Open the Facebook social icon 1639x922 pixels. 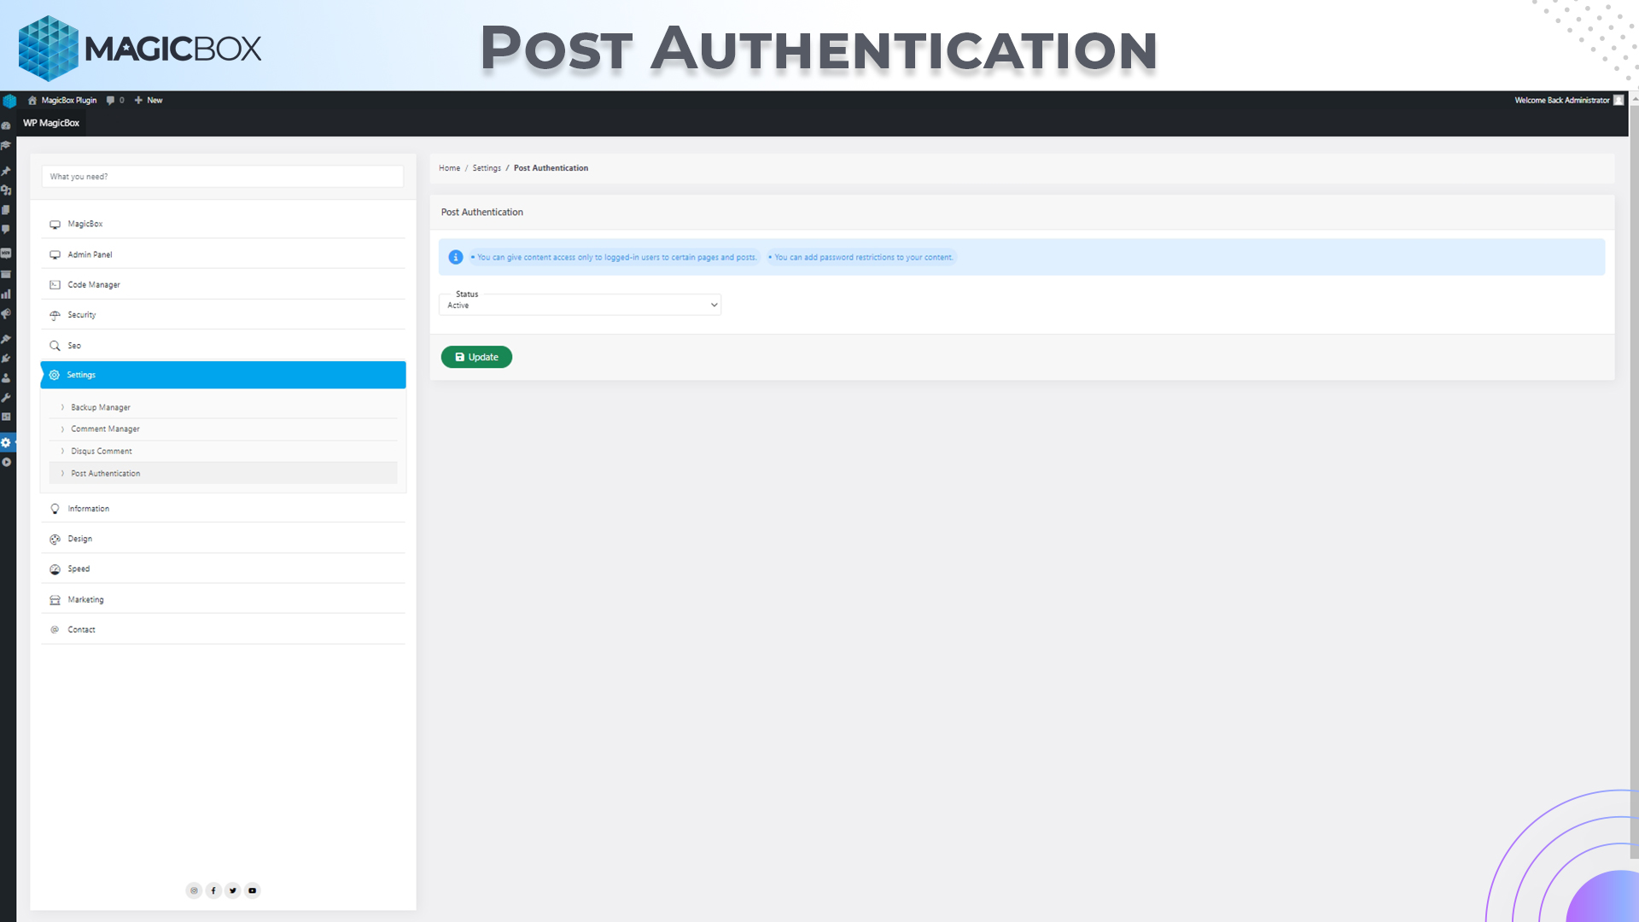click(213, 890)
